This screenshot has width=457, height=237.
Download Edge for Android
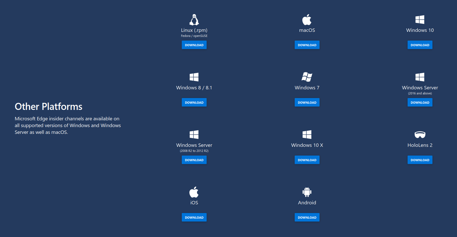pyautogui.click(x=307, y=217)
